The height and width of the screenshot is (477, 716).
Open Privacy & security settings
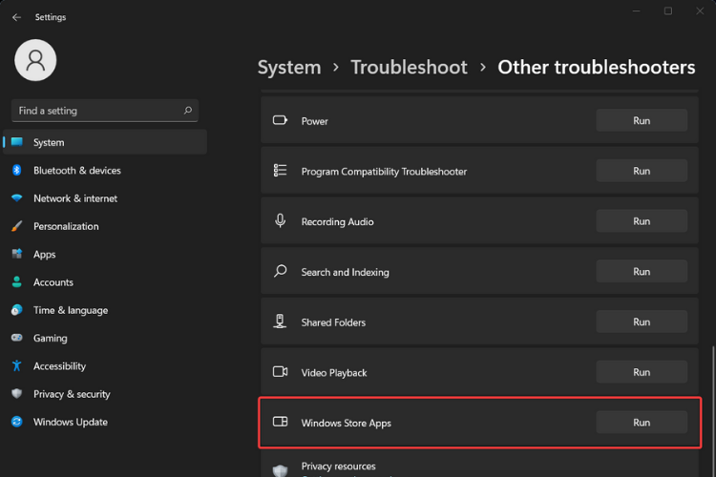click(x=105, y=393)
